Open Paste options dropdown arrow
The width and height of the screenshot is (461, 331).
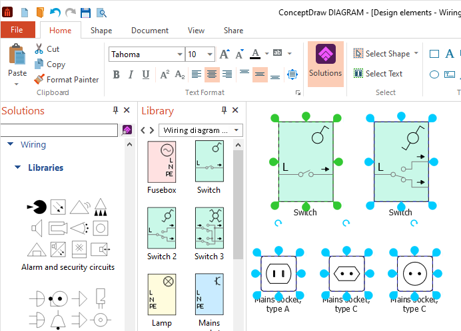pos(17,84)
